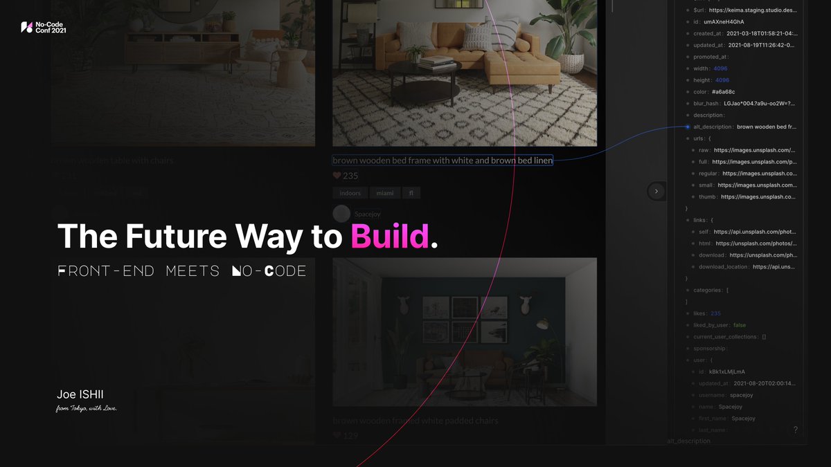Select the highlighted caption brown wooden bed frame
This screenshot has width=831, height=467.
coord(443,161)
